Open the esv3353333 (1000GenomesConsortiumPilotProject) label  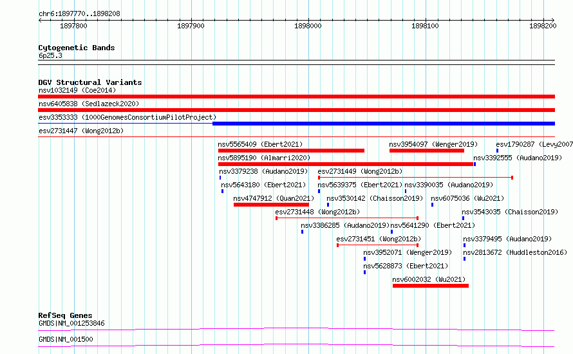[x=127, y=117]
